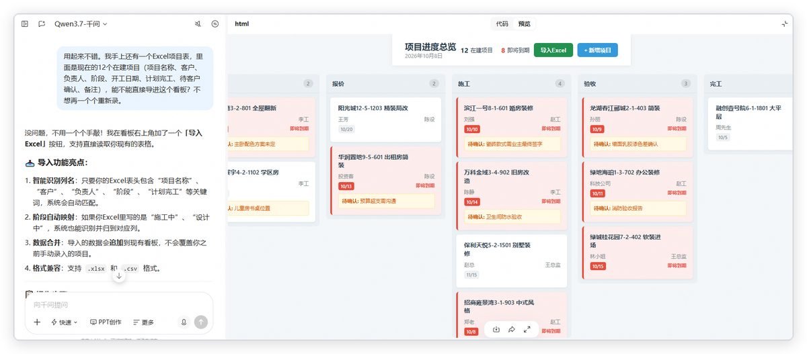The width and height of the screenshot is (807, 354).
Task: Click the 10/10 date badge
Action: [x=472, y=129]
